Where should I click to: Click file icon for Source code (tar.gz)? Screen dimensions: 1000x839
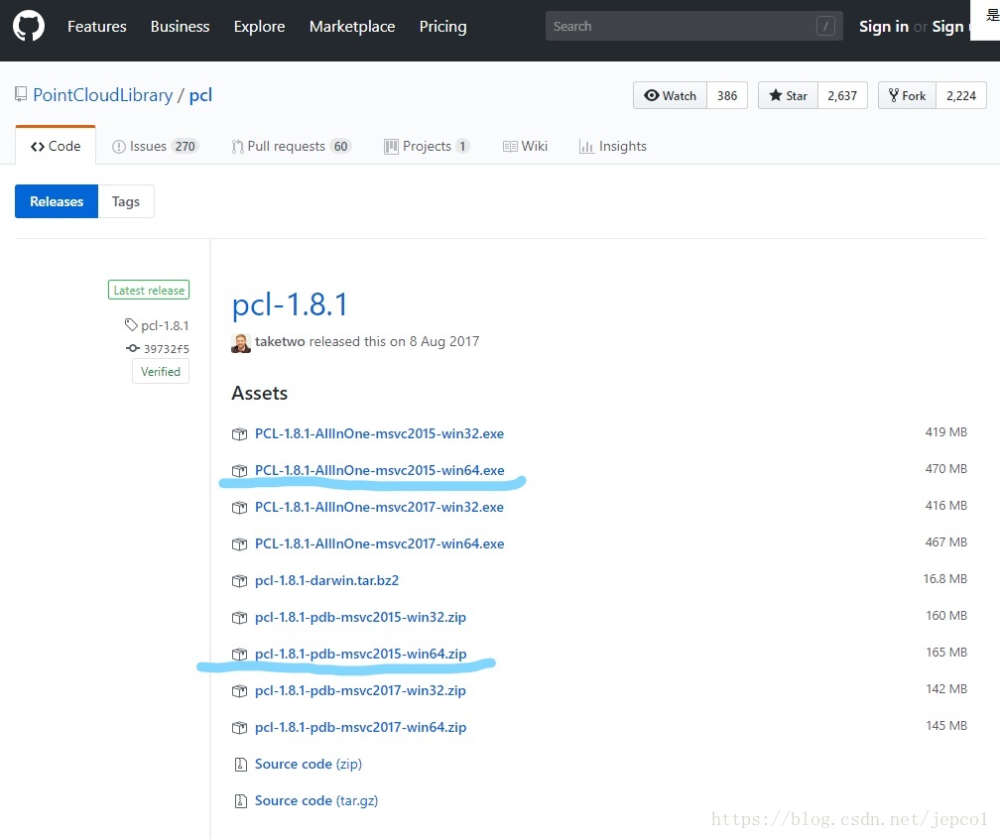pos(240,800)
